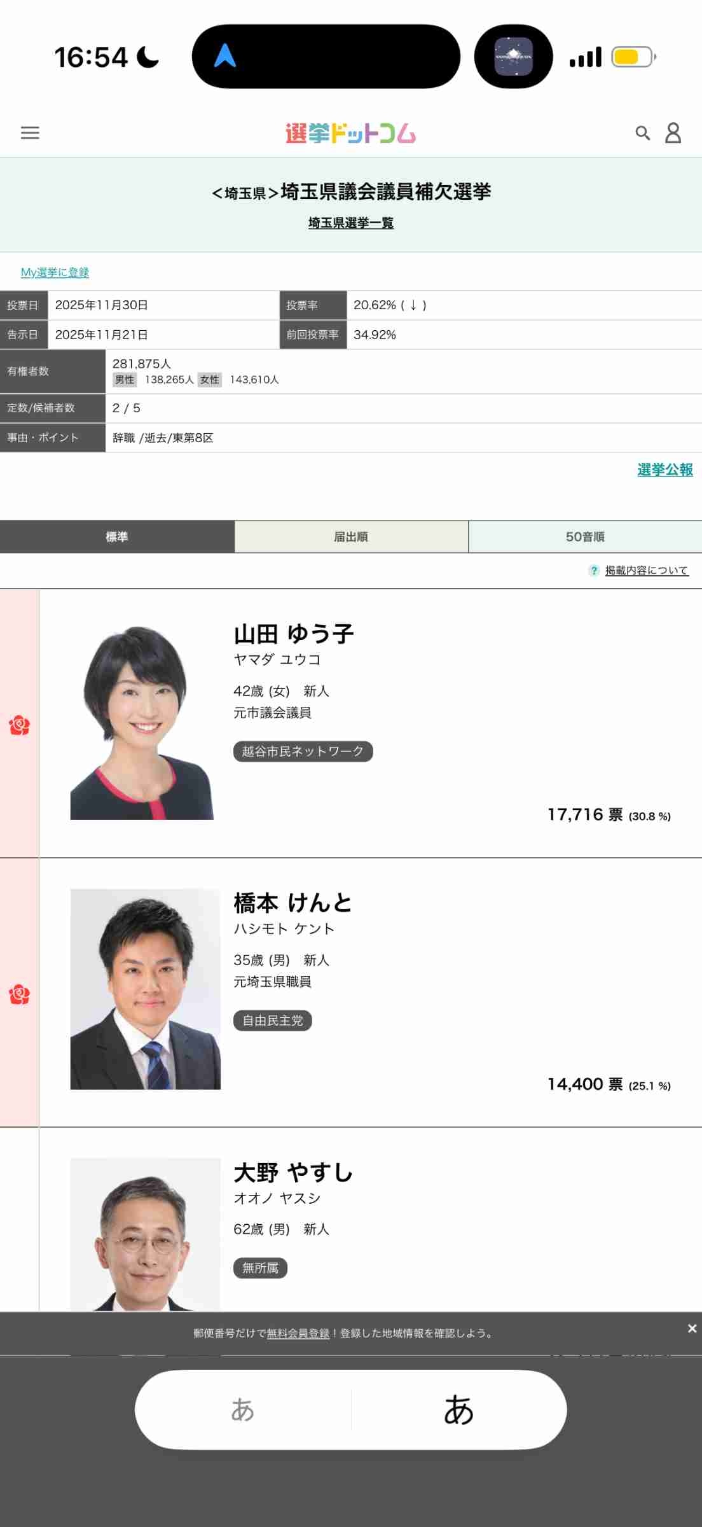Viewport: 702px width, 1527px height.
Task: Open the 選挙公報 link
Action: click(x=664, y=470)
